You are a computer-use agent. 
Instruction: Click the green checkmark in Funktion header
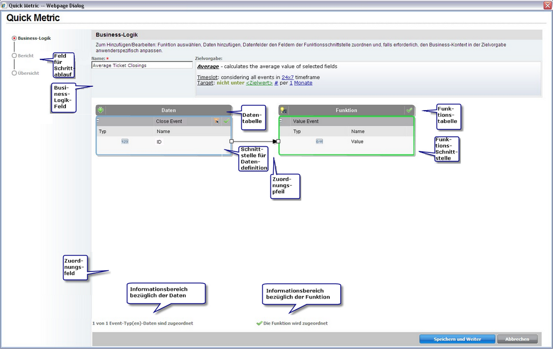click(x=409, y=110)
